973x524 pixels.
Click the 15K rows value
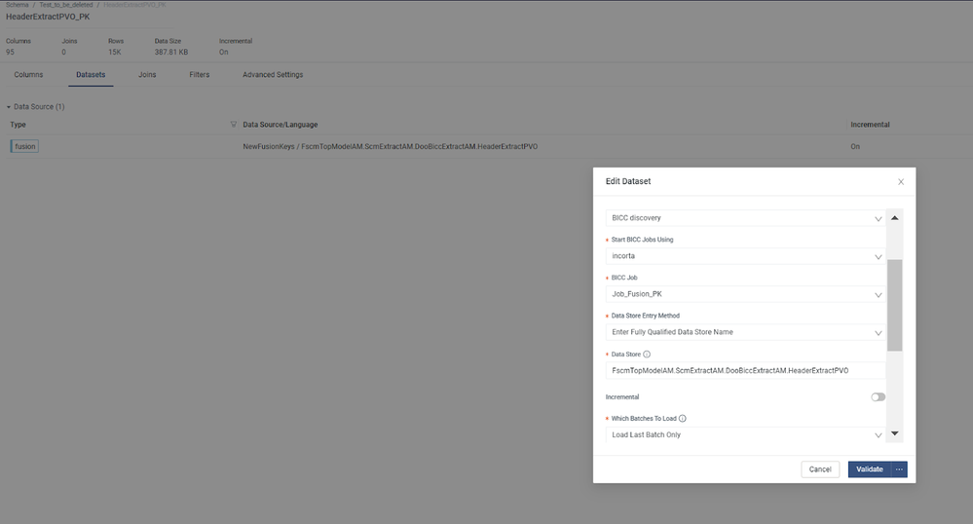pyautogui.click(x=115, y=53)
